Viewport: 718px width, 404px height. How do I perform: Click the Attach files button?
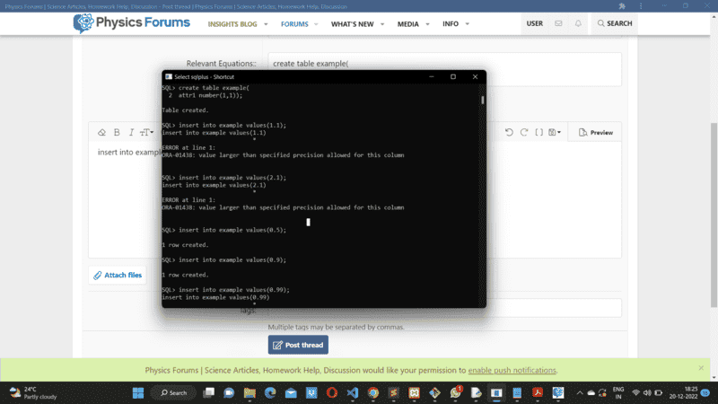[x=117, y=276]
